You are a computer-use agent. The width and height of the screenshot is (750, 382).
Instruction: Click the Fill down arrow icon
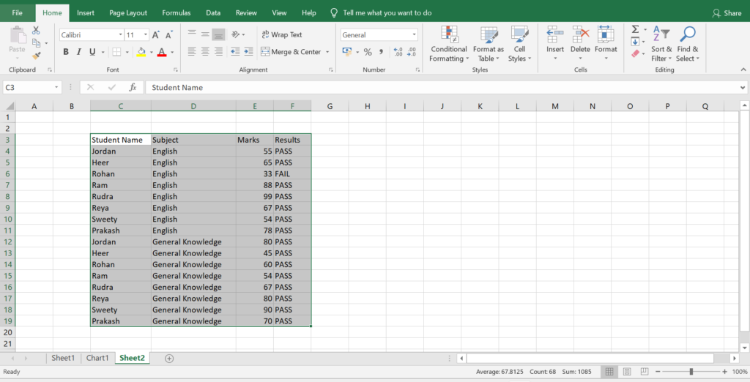(x=635, y=42)
